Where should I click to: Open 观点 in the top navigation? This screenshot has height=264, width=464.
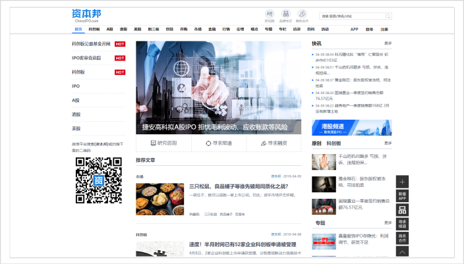click(x=254, y=29)
